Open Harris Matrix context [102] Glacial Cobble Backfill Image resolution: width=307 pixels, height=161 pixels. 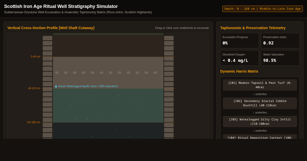point(260,103)
